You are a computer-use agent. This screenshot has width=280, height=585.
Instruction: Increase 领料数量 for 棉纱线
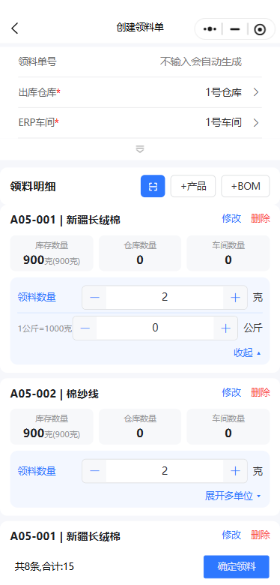click(235, 471)
